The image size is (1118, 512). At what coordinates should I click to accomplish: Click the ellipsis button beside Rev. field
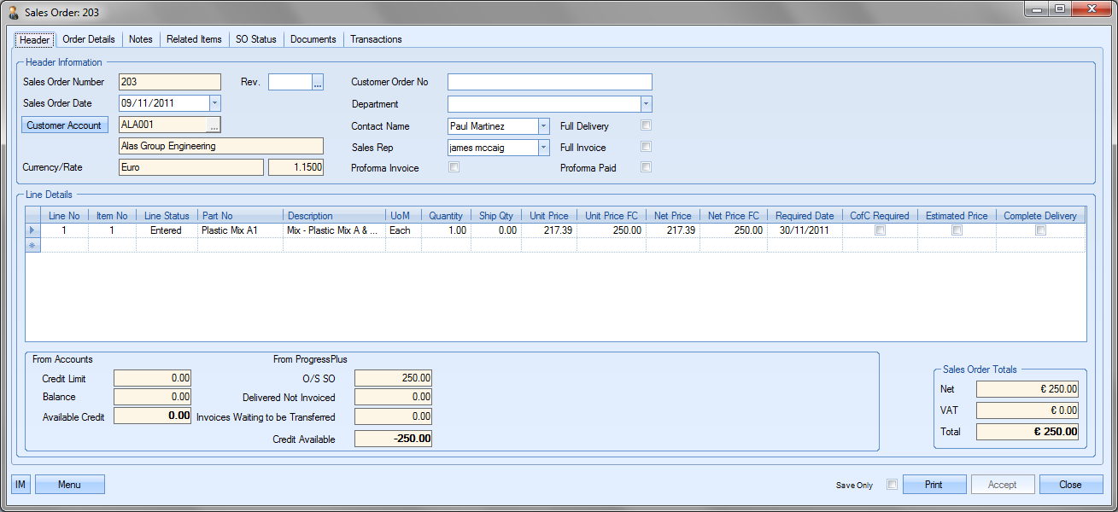(318, 83)
